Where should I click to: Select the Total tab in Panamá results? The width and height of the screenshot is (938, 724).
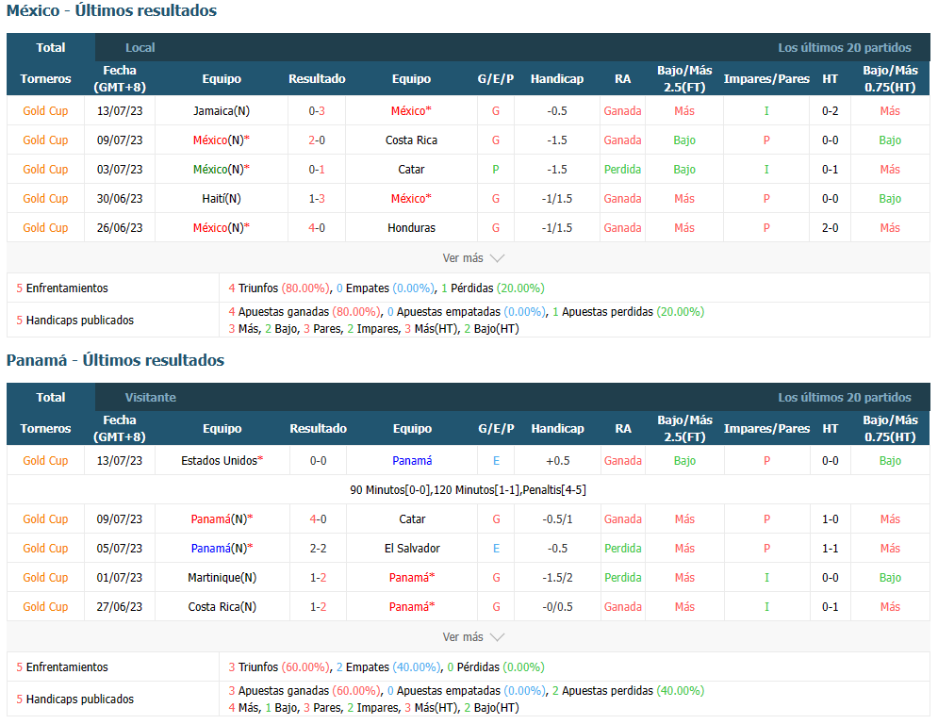50,397
